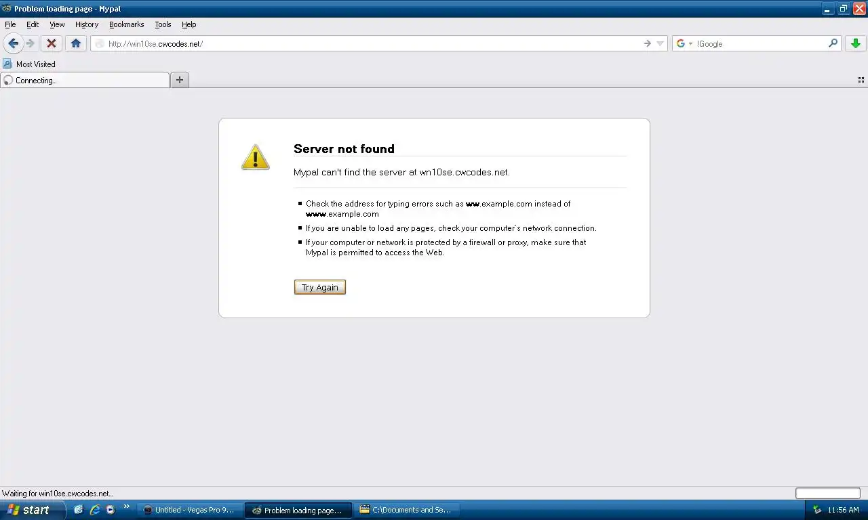868x520 pixels.
Task: Launch Internet Explorer from quick launch
Action: pyautogui.click(x=94, y=510)
